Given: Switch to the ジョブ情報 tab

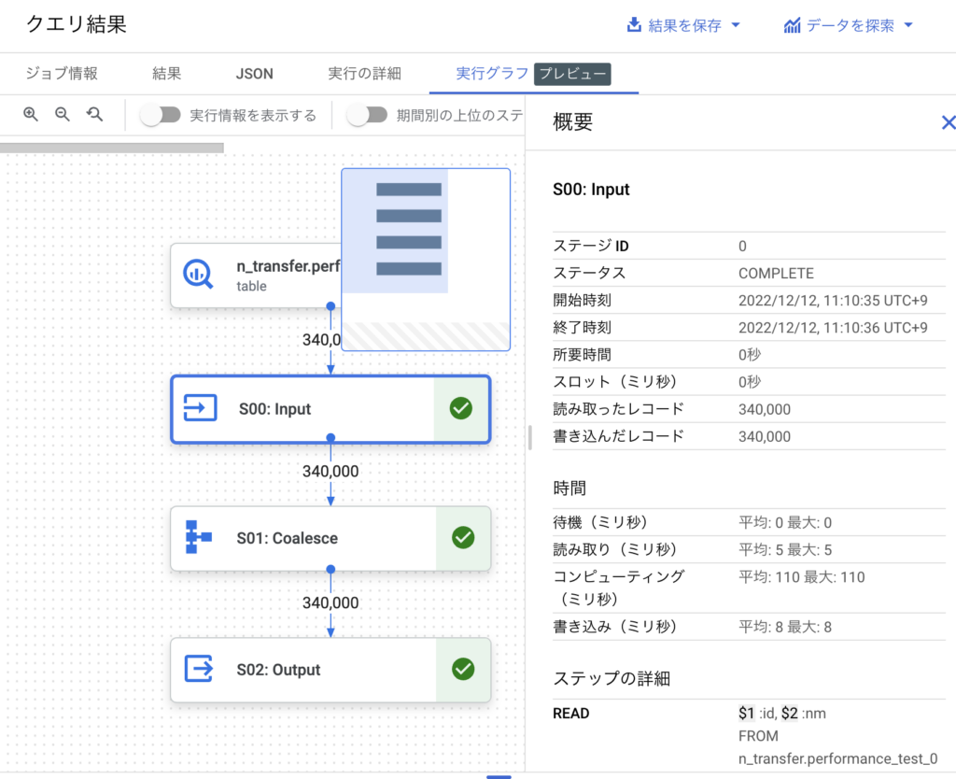Looking at the screenshot, I should (61, 74).
